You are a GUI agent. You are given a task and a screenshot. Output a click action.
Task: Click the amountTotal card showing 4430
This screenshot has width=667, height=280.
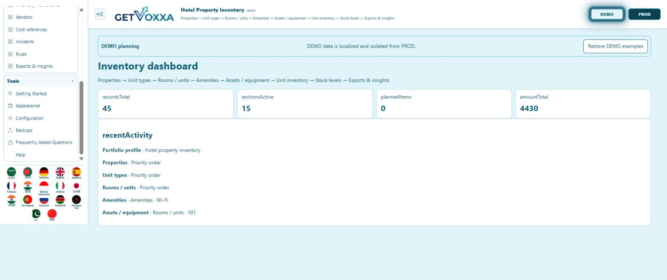tap(583, 104)
